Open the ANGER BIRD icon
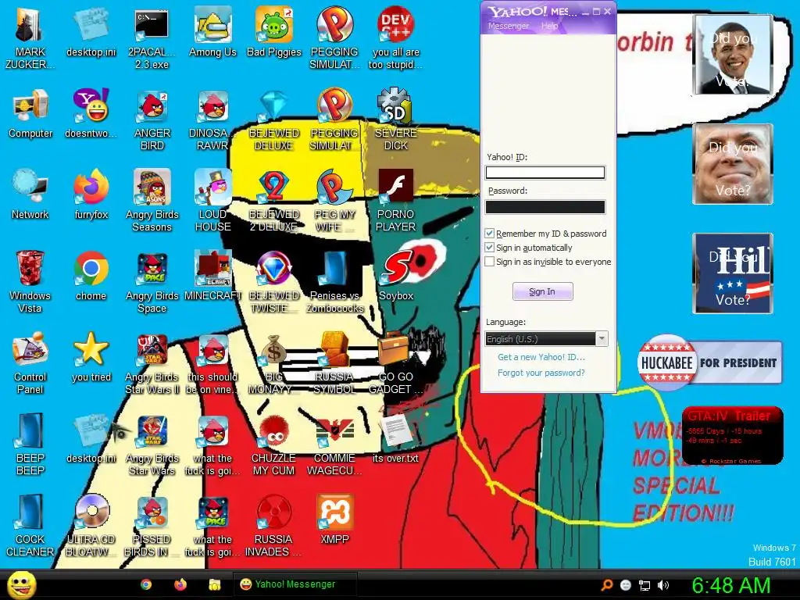Screen dimensions: 800x600 (x=152, y=120)
